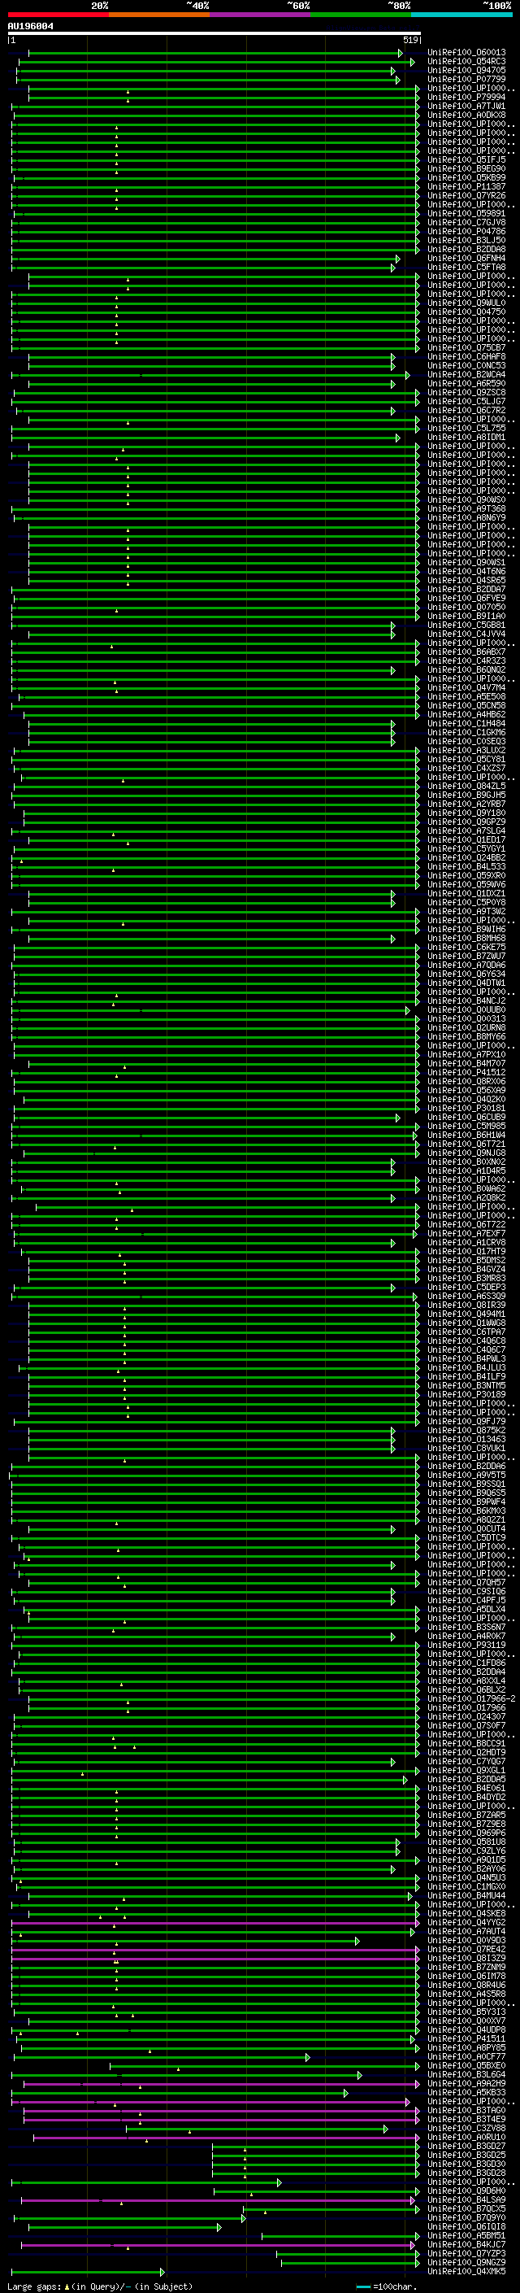Select hit UniRef100_B3NTM5
This screenshot has height=2293, width=520.
pos(466,1386)
